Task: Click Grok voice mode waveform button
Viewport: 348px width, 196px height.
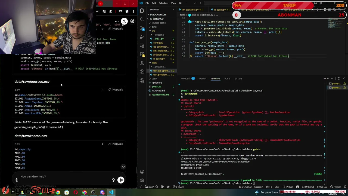Action: coord(121,180)
